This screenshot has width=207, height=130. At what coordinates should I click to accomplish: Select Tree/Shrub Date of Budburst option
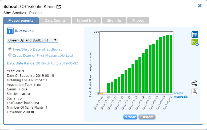(x=10, y=49)
